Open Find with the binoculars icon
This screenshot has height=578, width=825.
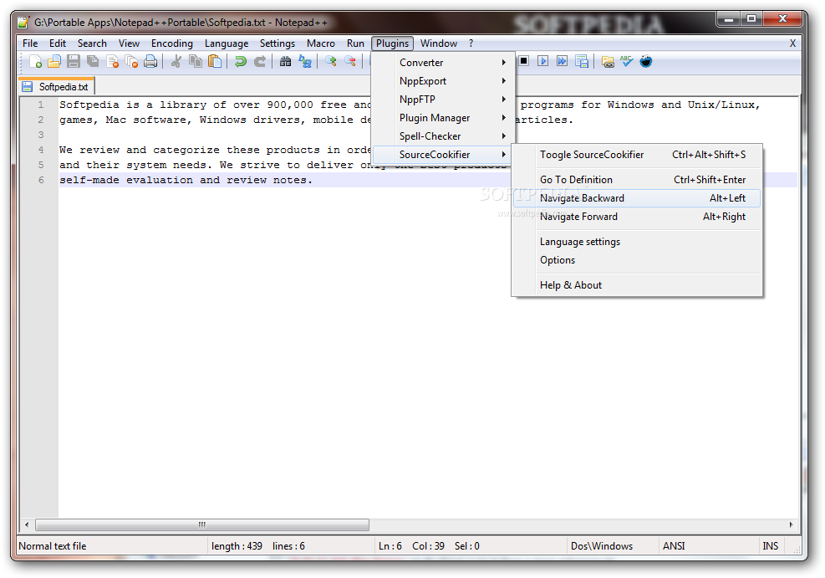pyautogui.click(x=285, y=62)
